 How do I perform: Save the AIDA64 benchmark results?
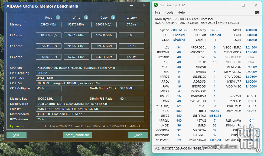(17, 135)
